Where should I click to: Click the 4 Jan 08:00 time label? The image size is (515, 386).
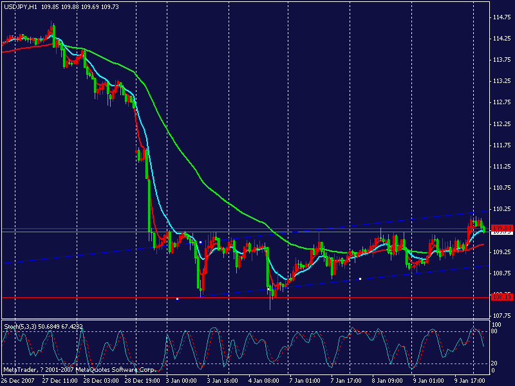(263, 381)
